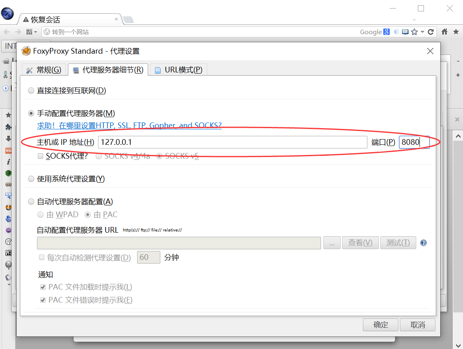The height and width of the screenshot is (349, 463).
Task: Click the italic i info sidebar icon
Action: pos(9,162)
